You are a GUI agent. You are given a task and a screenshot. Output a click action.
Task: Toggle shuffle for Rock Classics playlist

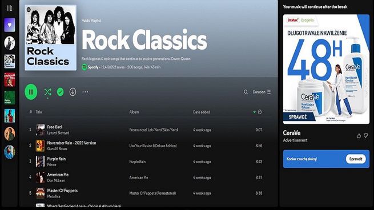[x=48, y=92]
